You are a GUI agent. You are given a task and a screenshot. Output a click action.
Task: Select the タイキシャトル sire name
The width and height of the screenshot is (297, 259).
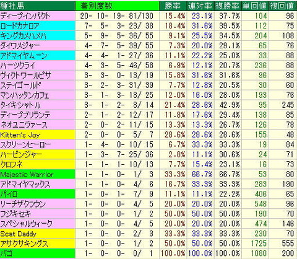20,105
